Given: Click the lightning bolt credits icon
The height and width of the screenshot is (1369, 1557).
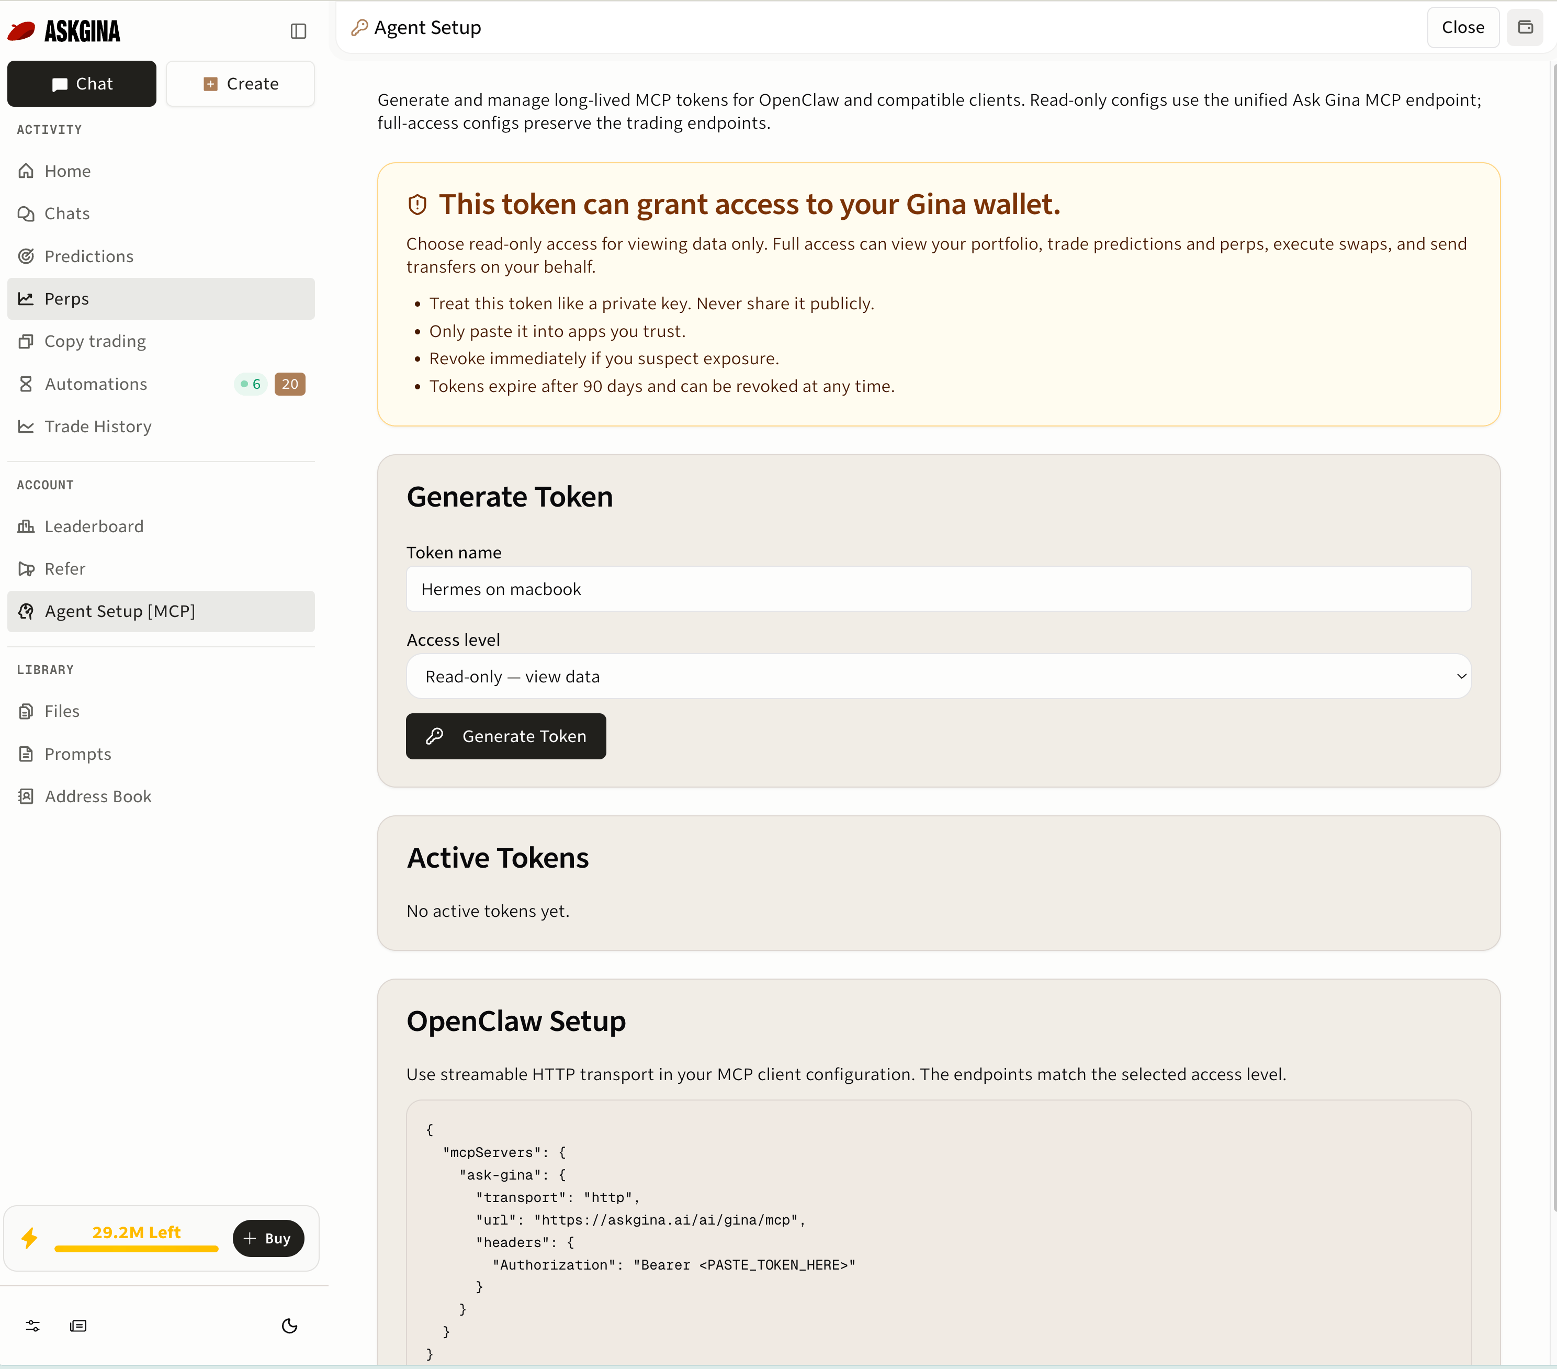Looking at the screenshot, I should click(x=29, y=1238).
